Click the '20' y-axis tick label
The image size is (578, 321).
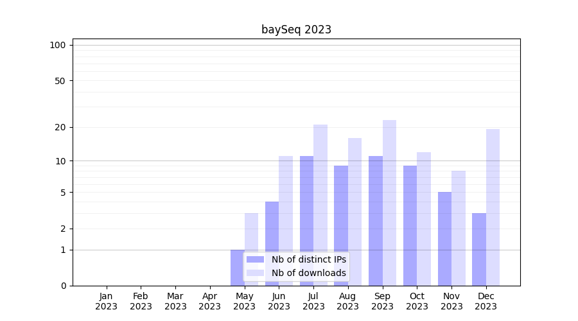[60, 127]
